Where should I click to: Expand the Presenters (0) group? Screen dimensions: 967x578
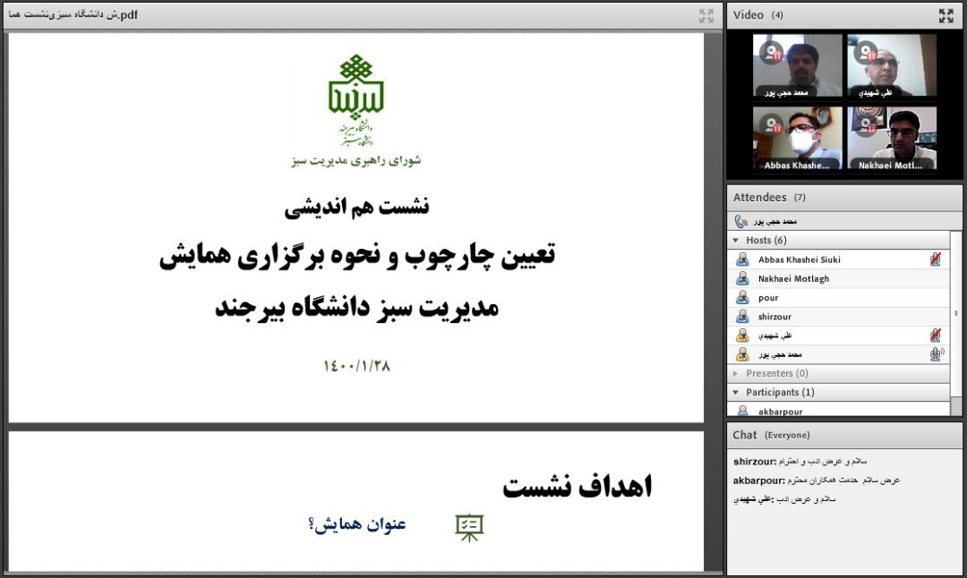pos(736,373)
